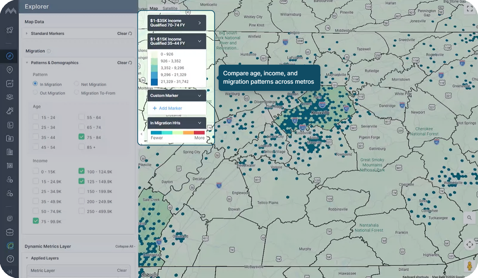Select the Migration To-From radio button
This screenshot has width=478, height=278.
click(77, 92)
